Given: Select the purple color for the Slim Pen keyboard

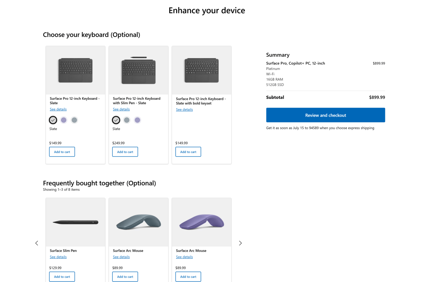Looking at the screenshot, I should [137, 120].
